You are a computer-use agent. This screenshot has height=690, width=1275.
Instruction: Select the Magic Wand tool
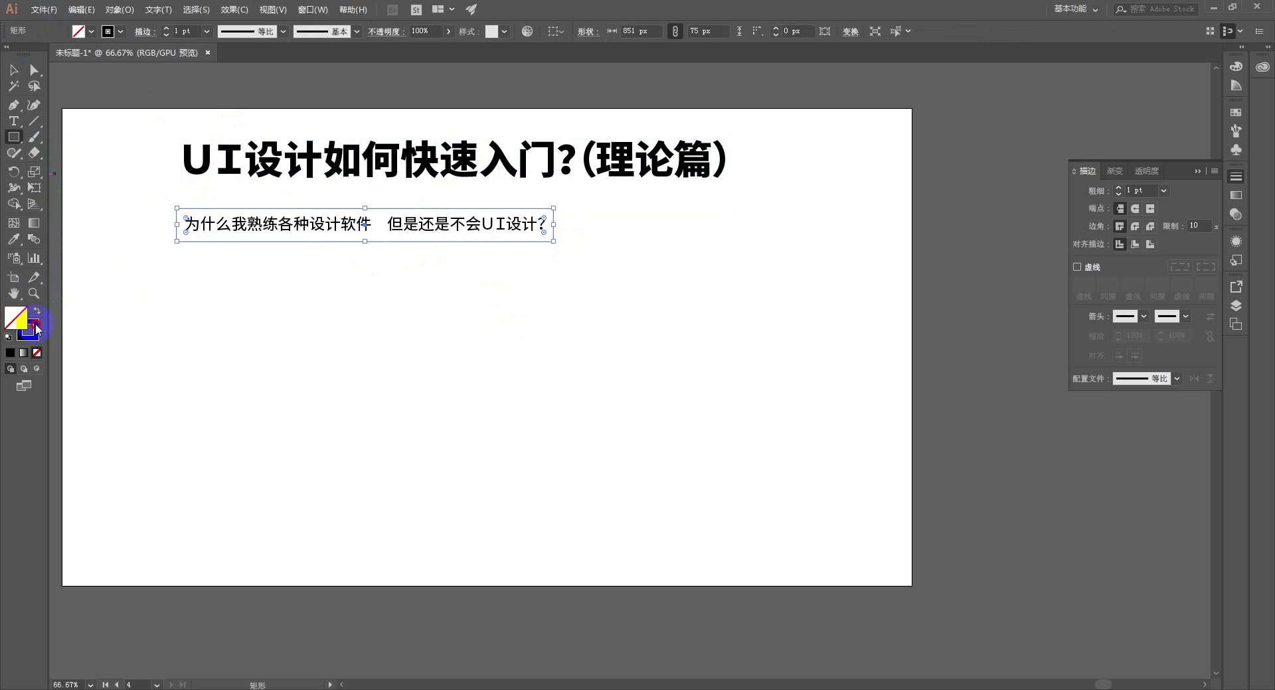[13, 86]
